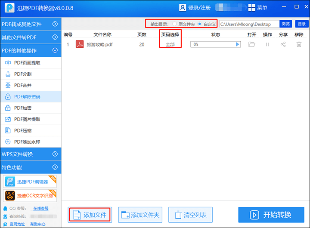
Task: Click the 开始转换 button
Action: point(271,215)
